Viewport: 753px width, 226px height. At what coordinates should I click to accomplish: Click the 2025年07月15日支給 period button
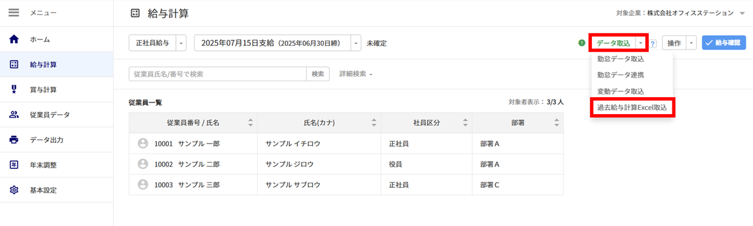click(272, 43)
